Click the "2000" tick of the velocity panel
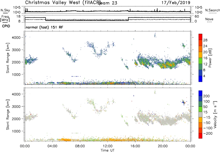Image resolution: width=220 pixels, height=152 pixels. pyautogui.click(x=16, y=119)
